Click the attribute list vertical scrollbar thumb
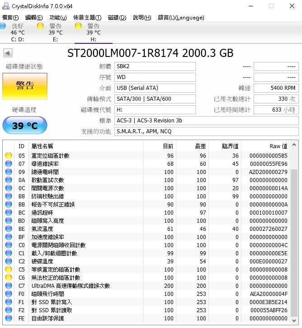The image size is (302, 328). coord(294,243)
